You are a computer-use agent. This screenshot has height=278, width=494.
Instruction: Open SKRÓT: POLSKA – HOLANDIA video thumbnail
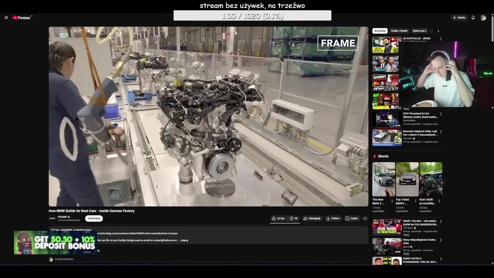[x=387, y=227]
